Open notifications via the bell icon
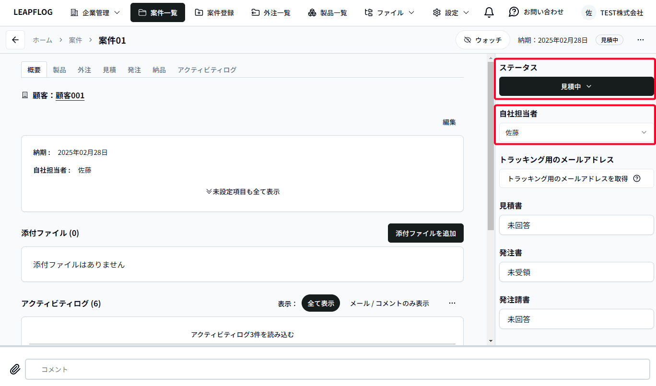Image resolution: width=656 pixels, height=386 pixels. (489, 12)
